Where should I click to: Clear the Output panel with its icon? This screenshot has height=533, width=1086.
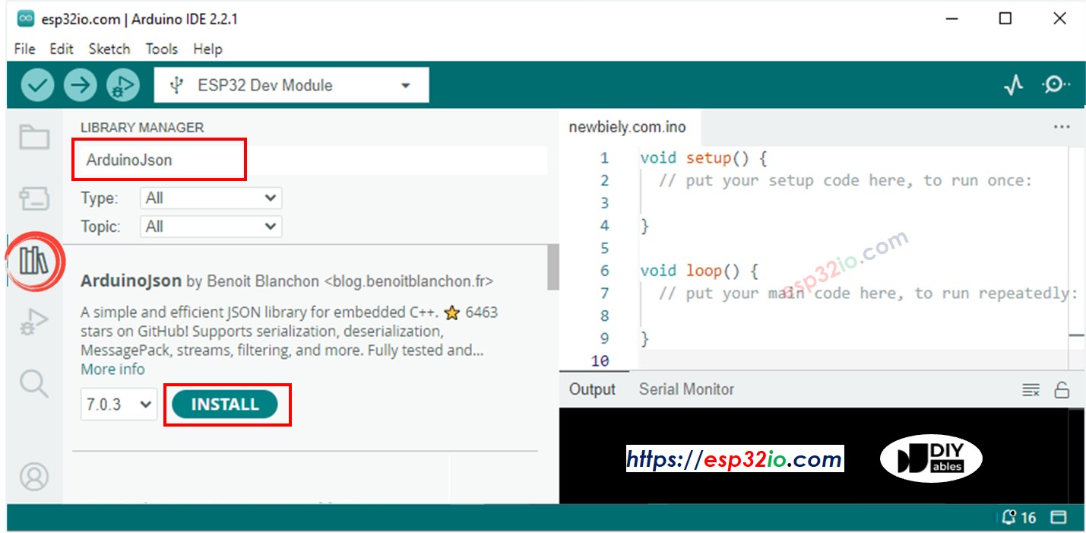pos(1031,389)
